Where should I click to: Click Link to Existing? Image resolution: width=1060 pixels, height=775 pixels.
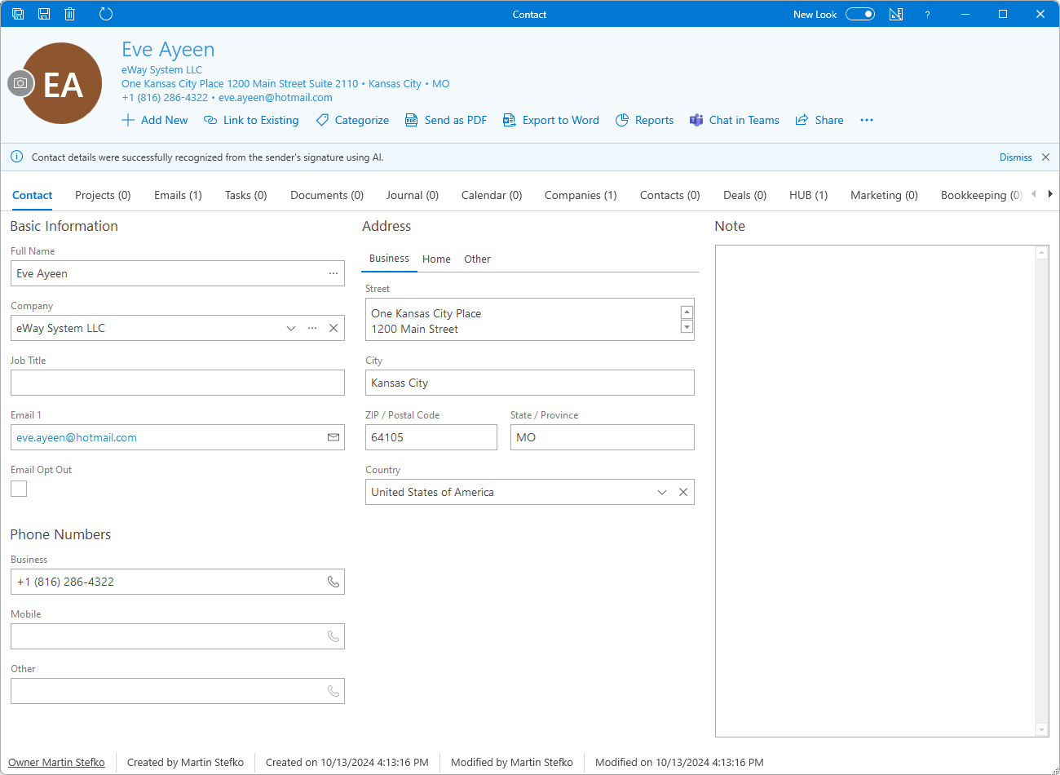click(x=251, y=120)
